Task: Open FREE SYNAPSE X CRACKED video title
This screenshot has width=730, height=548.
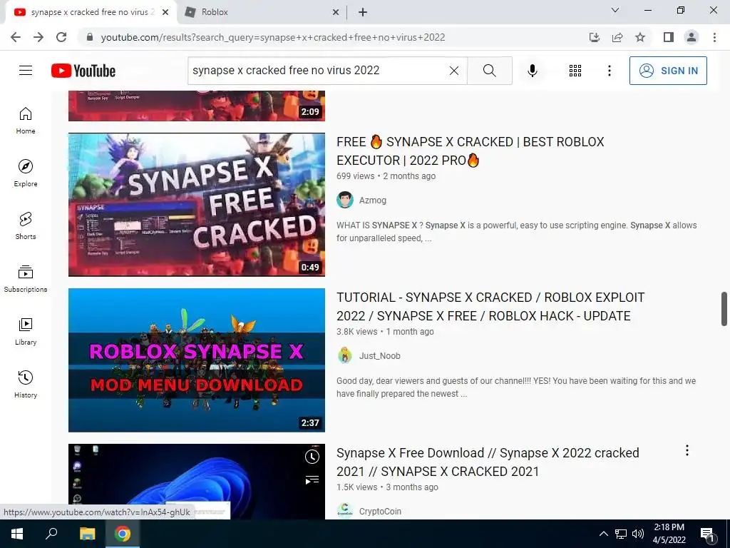Action: click(471, 151)
